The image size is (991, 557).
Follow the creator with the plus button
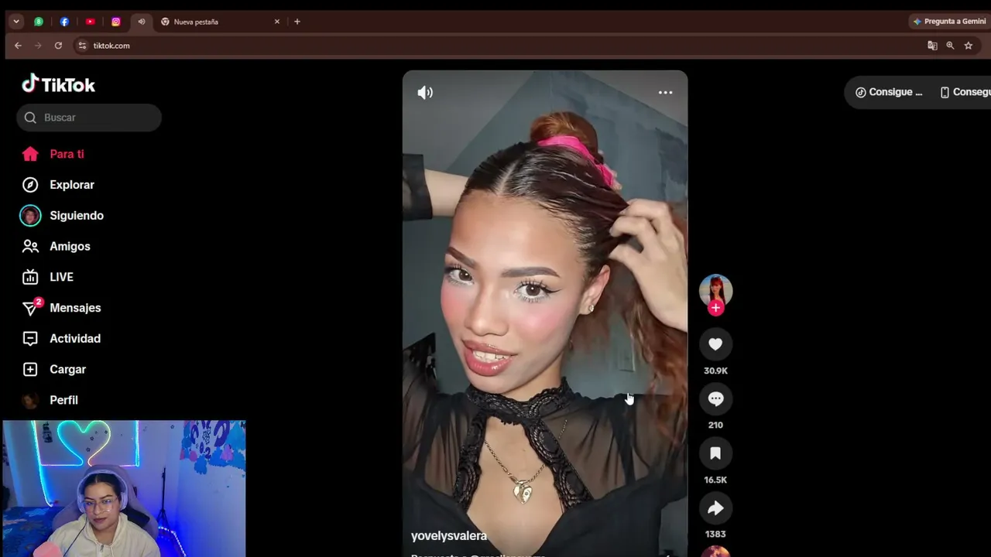click(715, 308)
